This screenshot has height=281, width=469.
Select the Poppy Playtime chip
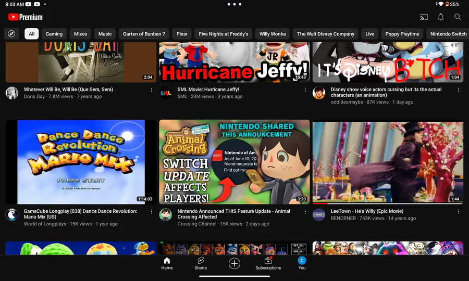[402, 34]
